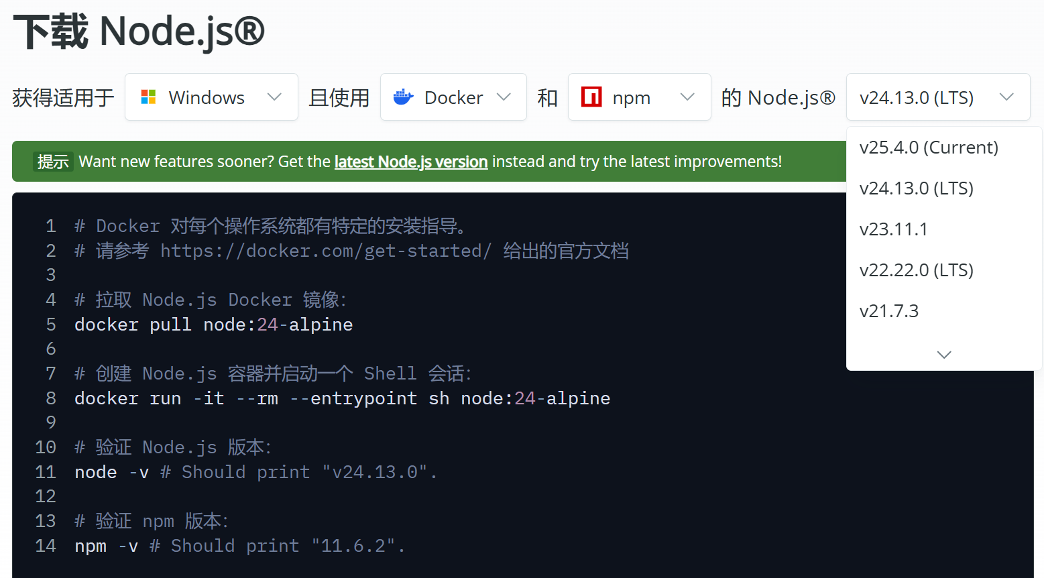The height and width of the screenshot is (578, 1044).
Task: Click the 下载 Node.js® page heading
Action: 139,32
